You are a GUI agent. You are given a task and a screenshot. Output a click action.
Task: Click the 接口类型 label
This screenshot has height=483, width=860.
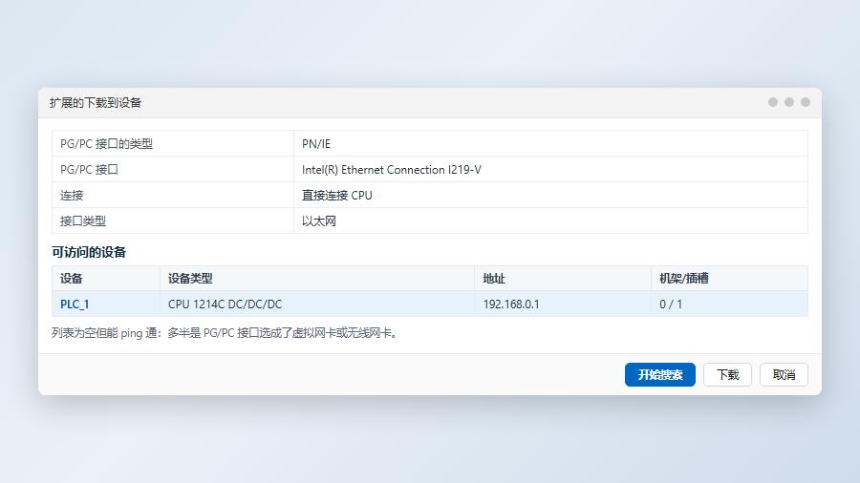coord(83,220)
